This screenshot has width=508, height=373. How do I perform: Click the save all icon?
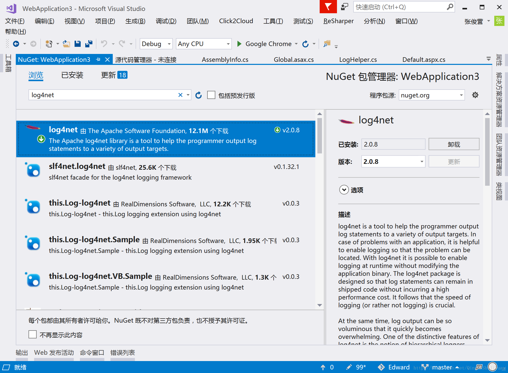pyautogui.click(x=89, y=44)
